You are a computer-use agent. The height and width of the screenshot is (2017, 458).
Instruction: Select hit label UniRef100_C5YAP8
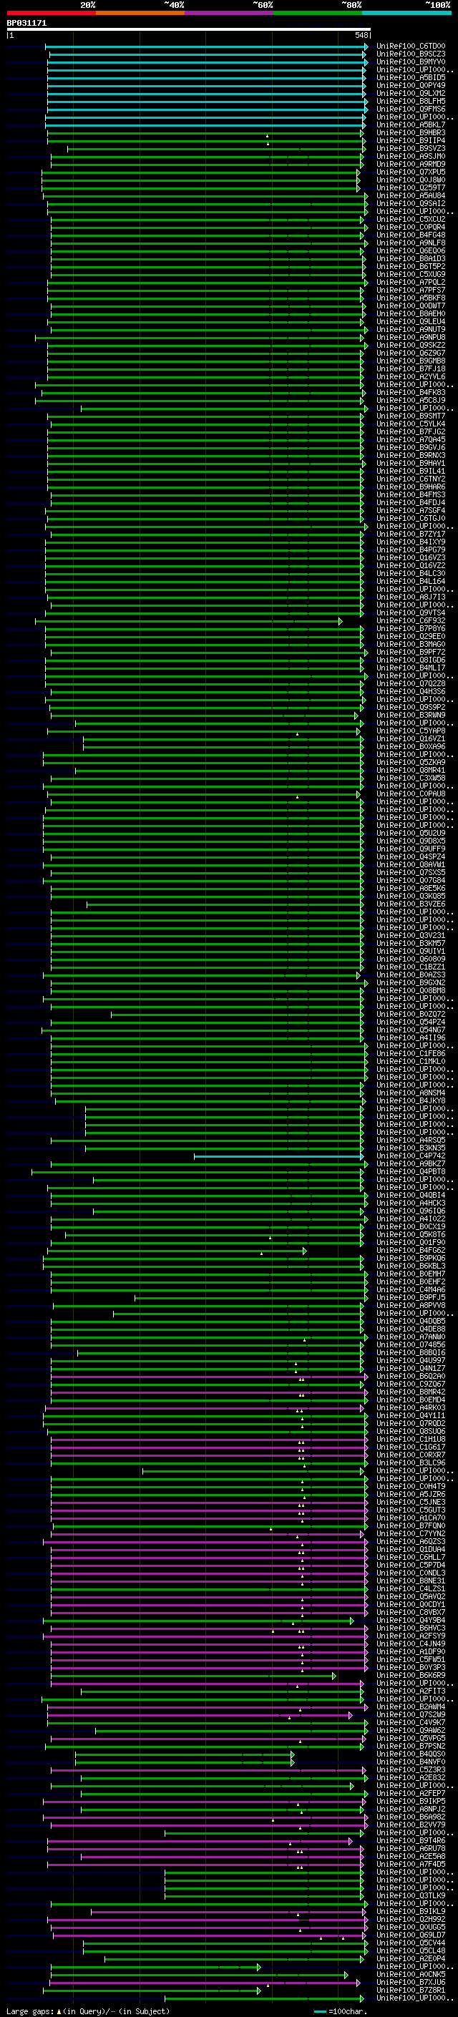point(411,731)
